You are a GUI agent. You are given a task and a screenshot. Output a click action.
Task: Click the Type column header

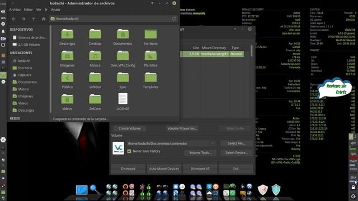pyautogui.click(x=235, y=48)
